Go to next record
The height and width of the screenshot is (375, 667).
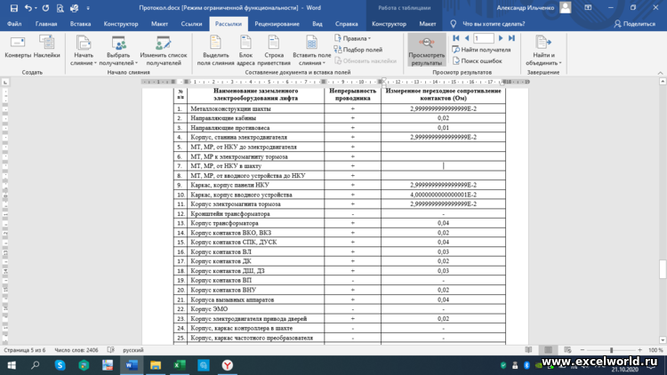click(x=501, y=38)
